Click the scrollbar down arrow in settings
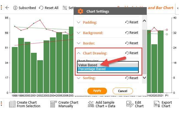The height and width of the screenshot is (113, 179). 145,78
